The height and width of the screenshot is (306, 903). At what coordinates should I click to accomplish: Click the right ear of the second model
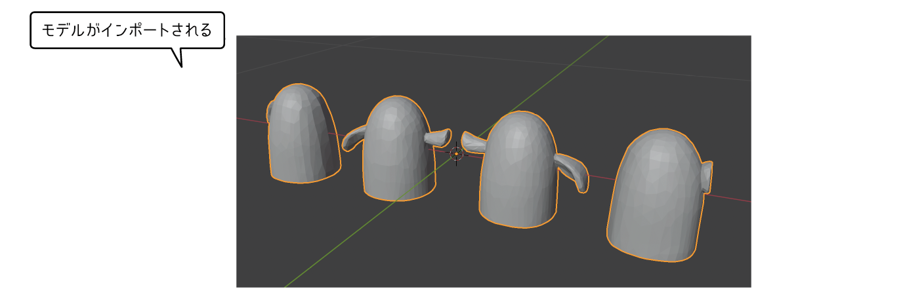[438, 138]
